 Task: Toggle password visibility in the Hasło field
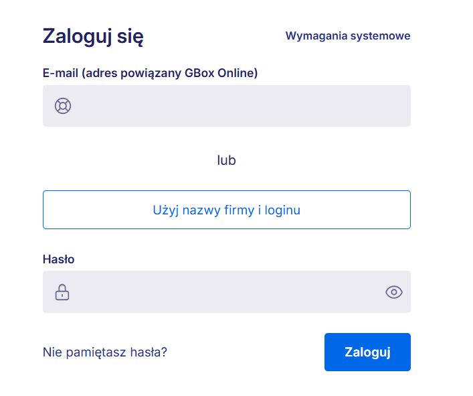tap(394, 292)
